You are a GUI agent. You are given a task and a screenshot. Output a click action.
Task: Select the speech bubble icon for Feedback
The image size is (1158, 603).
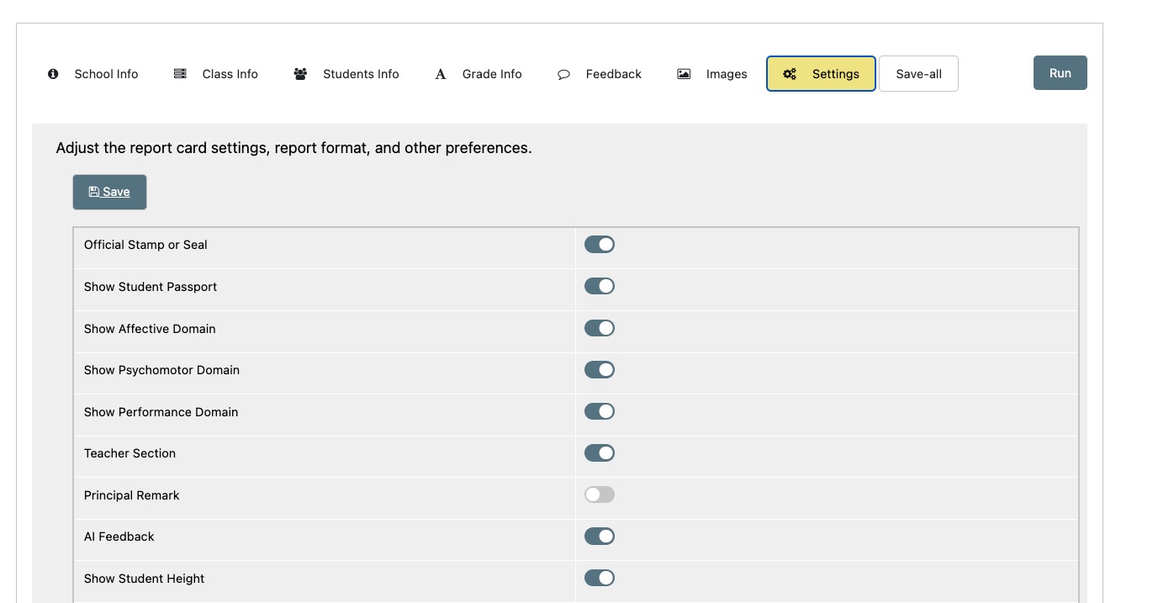pyautogui.click(x=563, y=74)
